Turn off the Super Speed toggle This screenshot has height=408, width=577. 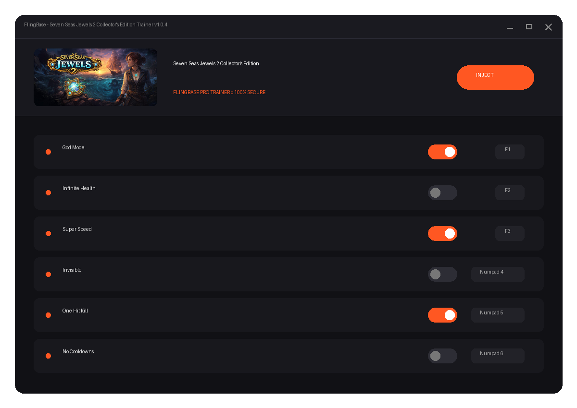[442, 233]
